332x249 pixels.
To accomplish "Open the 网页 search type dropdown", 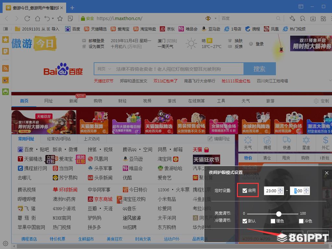I will tap(104, 69).
